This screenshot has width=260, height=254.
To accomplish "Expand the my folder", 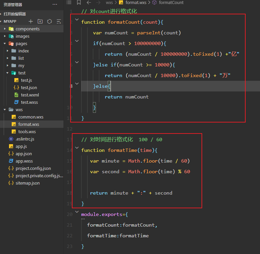I will (x=7, y=65).
